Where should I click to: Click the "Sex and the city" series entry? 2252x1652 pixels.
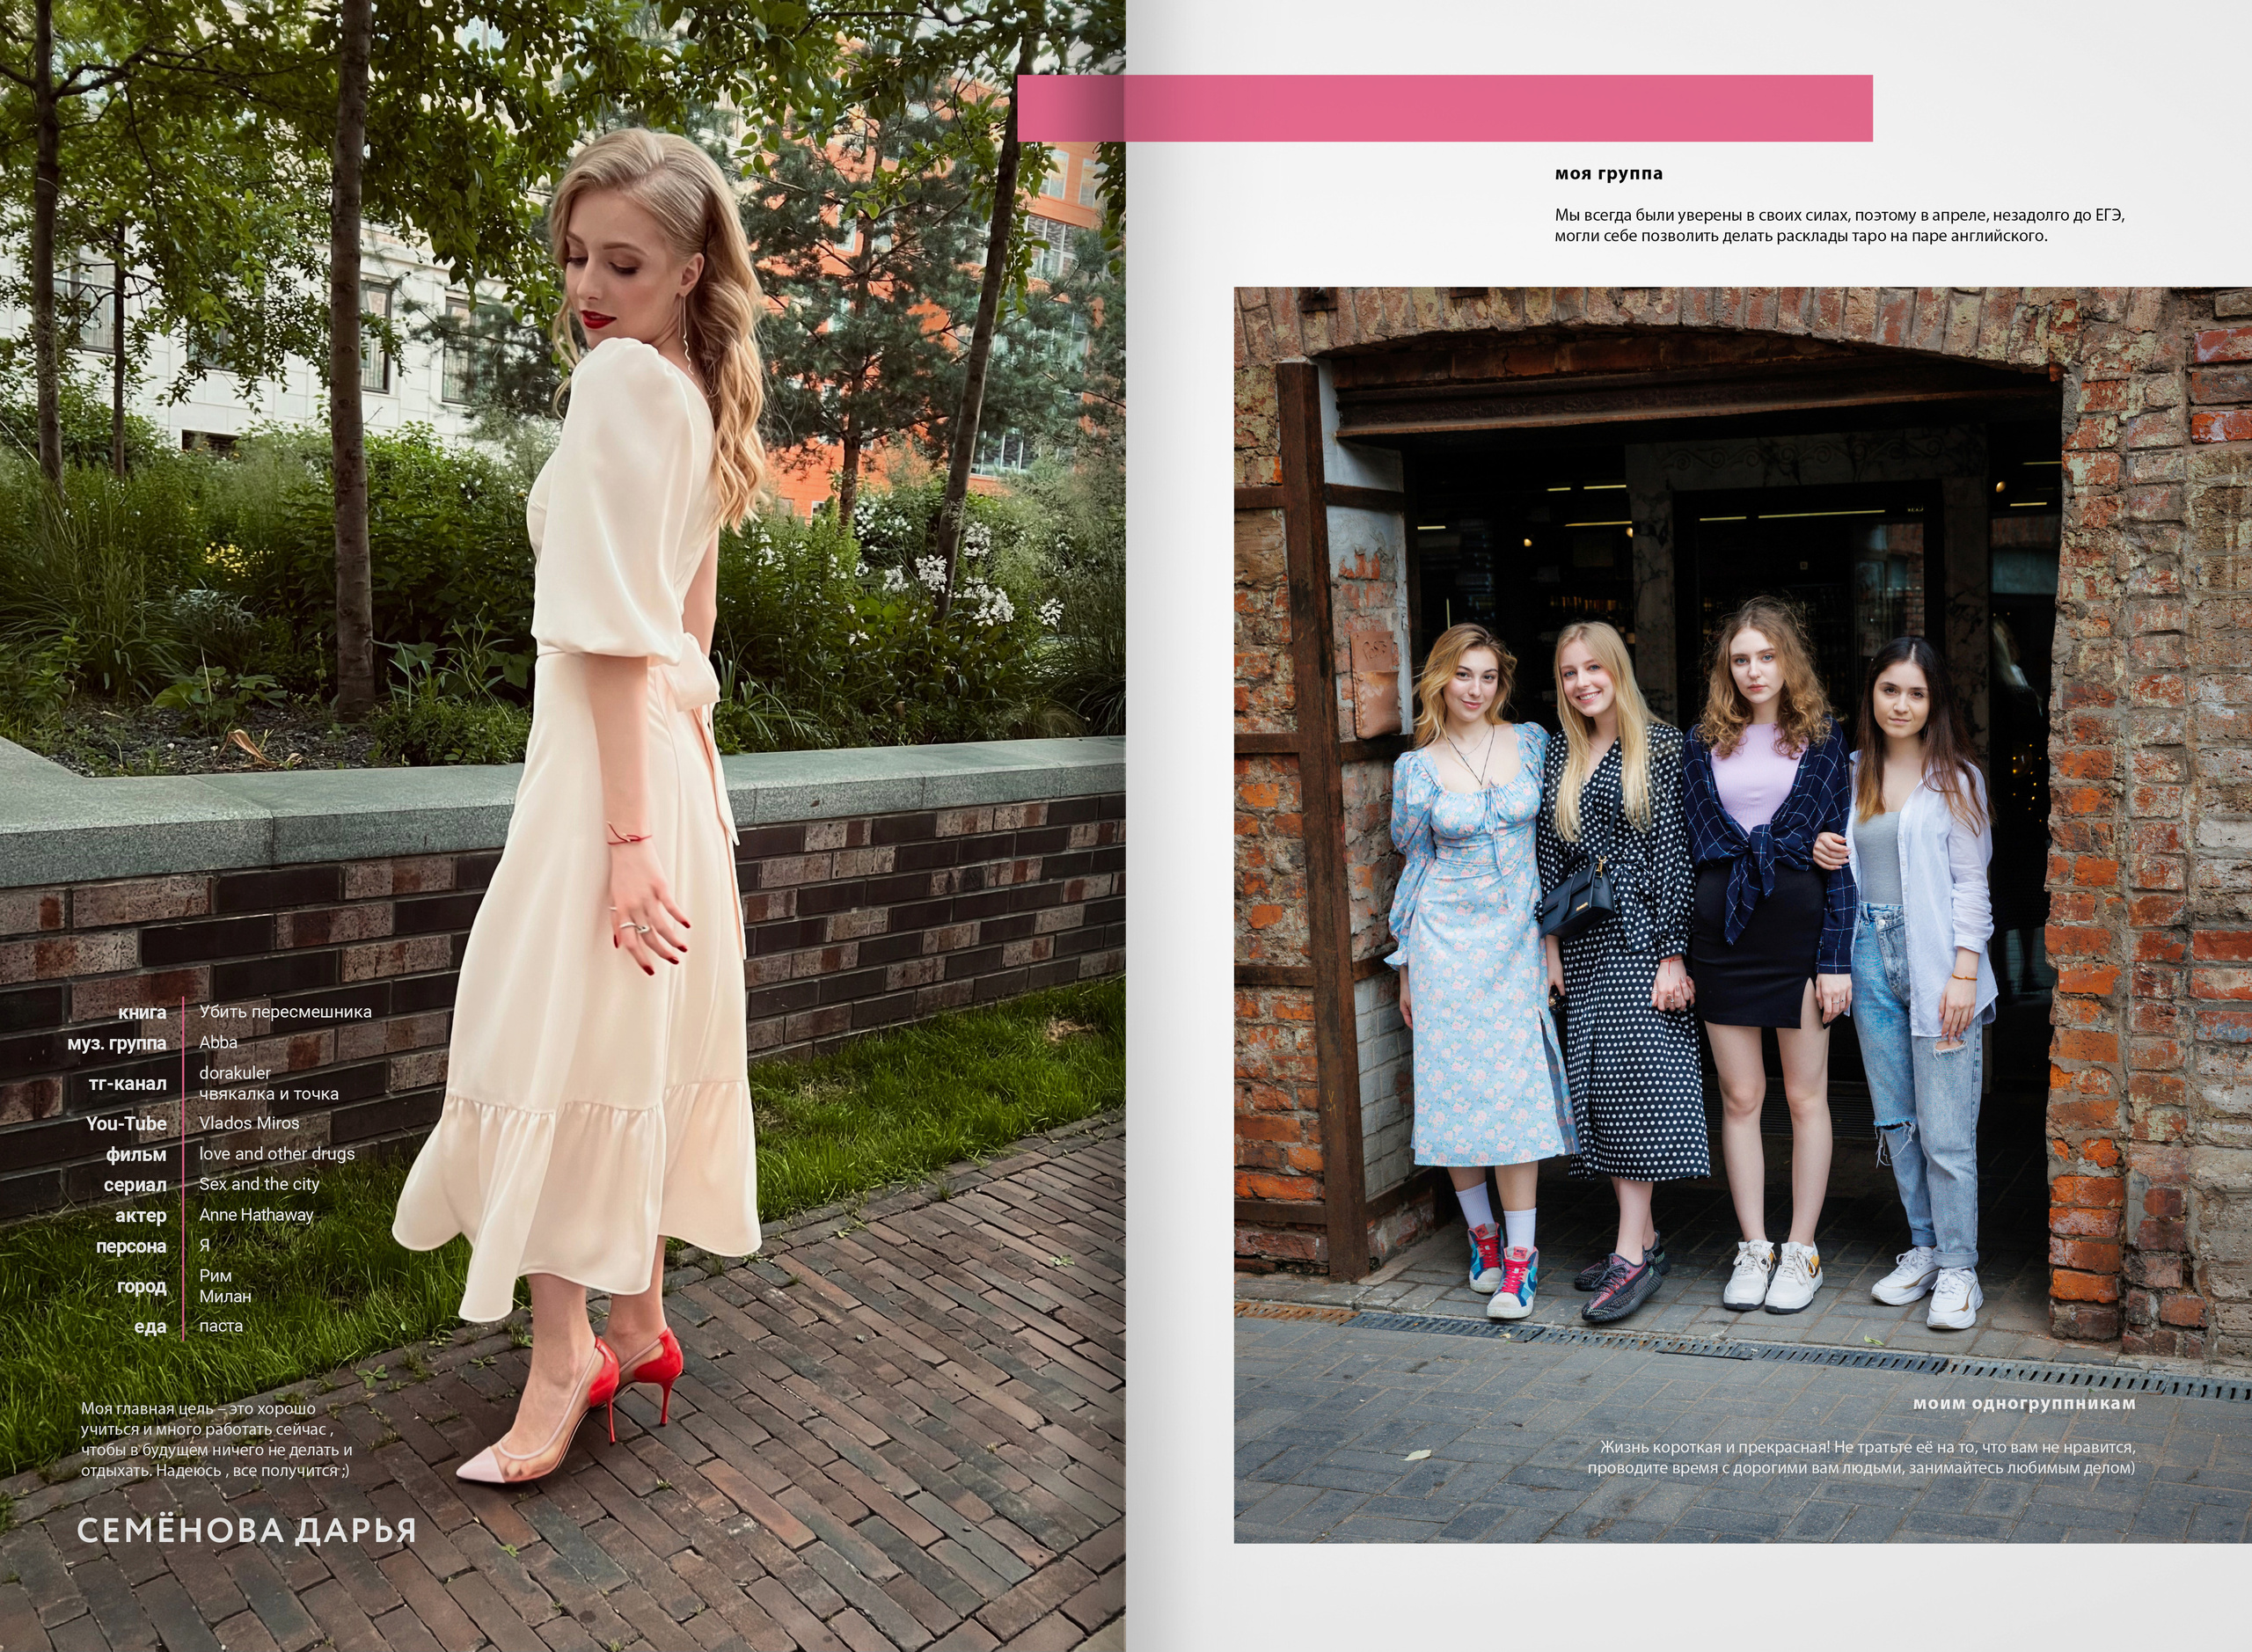259,1184
